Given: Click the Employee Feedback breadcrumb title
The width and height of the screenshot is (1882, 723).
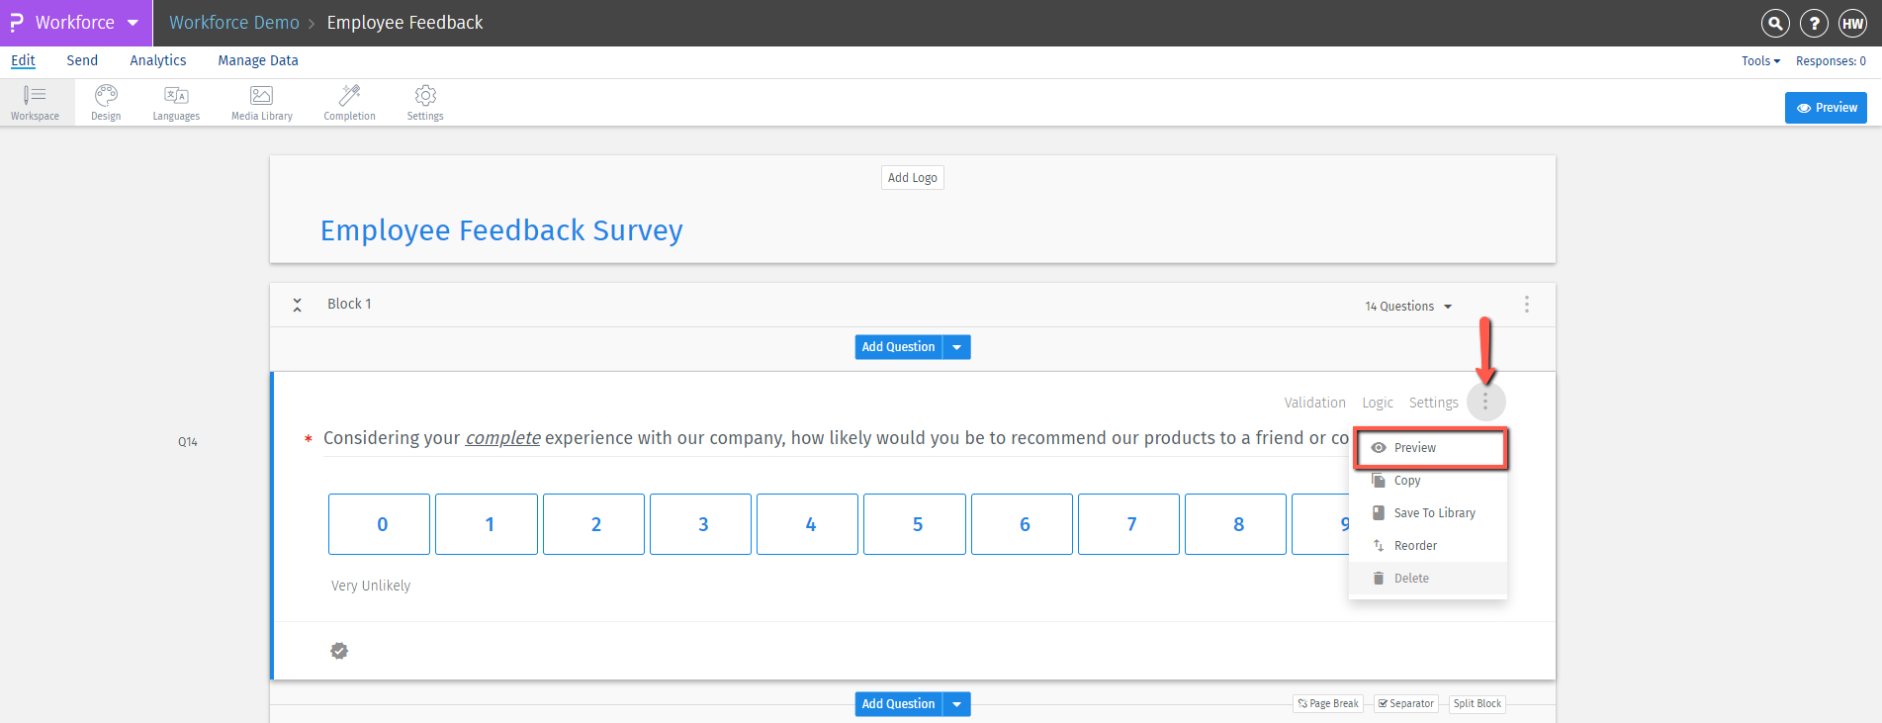Looking at the screenshot, I should [x=404, y=23].
